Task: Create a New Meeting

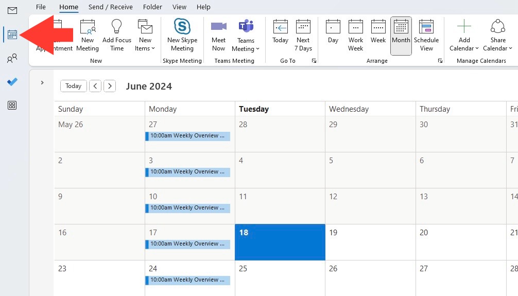Action: (88, 36)
